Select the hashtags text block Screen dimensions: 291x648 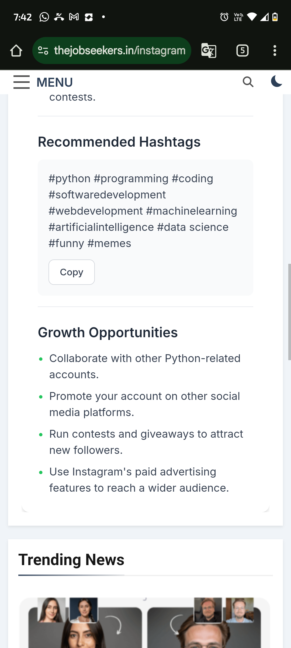pyautogui.click(x=143, y=211)
